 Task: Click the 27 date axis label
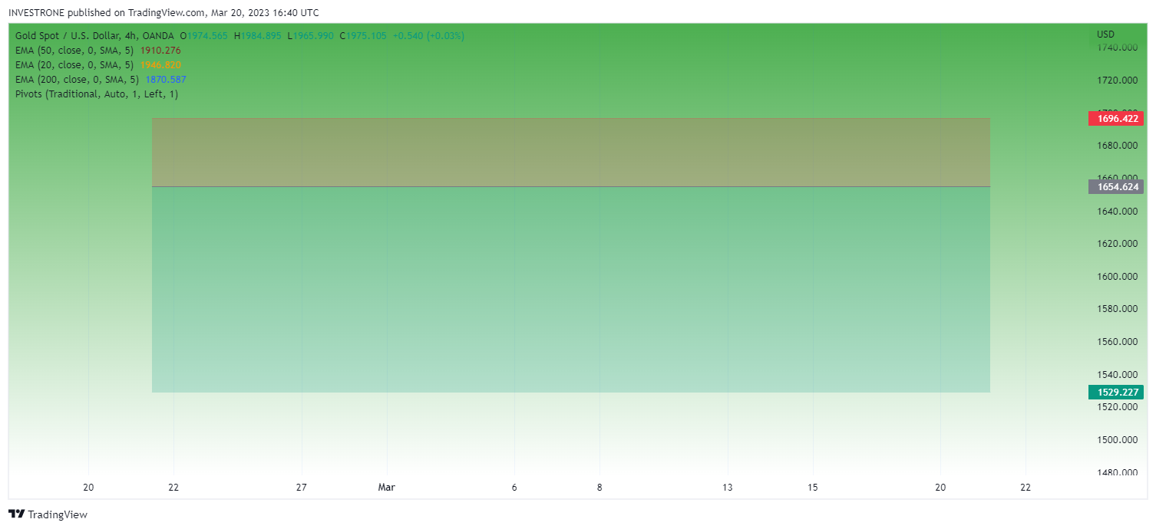coord(302,487)
